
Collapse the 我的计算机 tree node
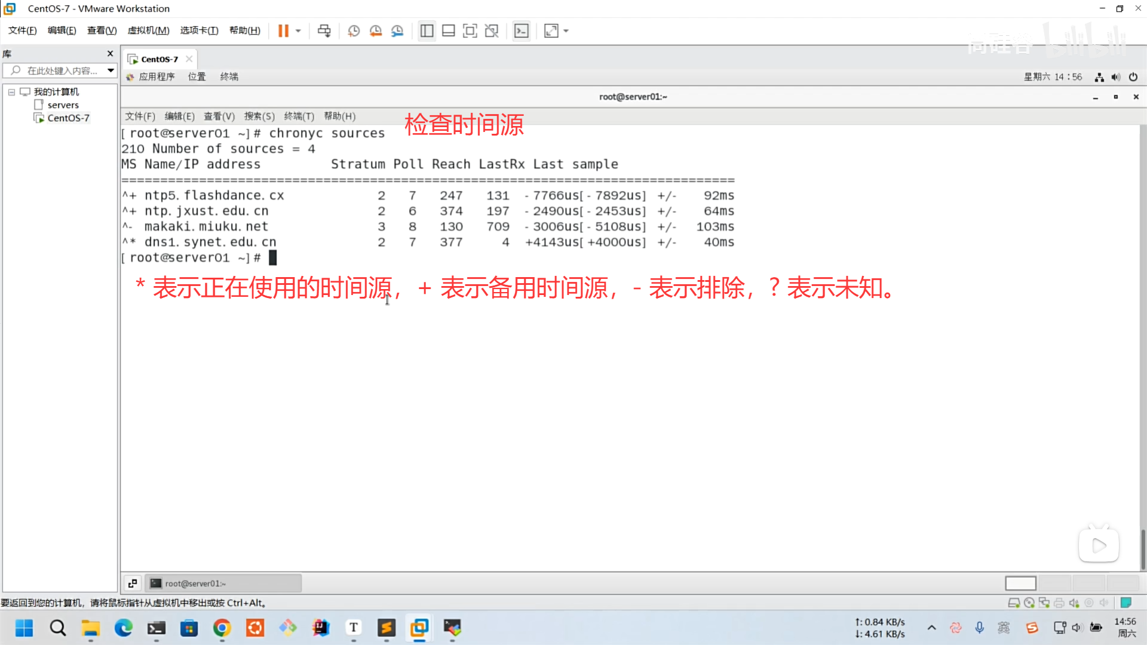11,92
